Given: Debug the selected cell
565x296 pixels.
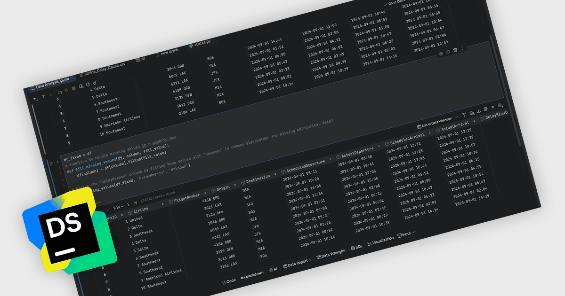Looking at the screenshot, I should (x=448, y=52).
